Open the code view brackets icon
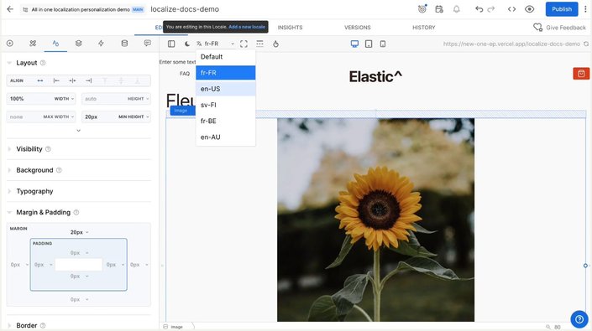The height and width of the screenshot is (331, 592). click(x=511, y=9)
